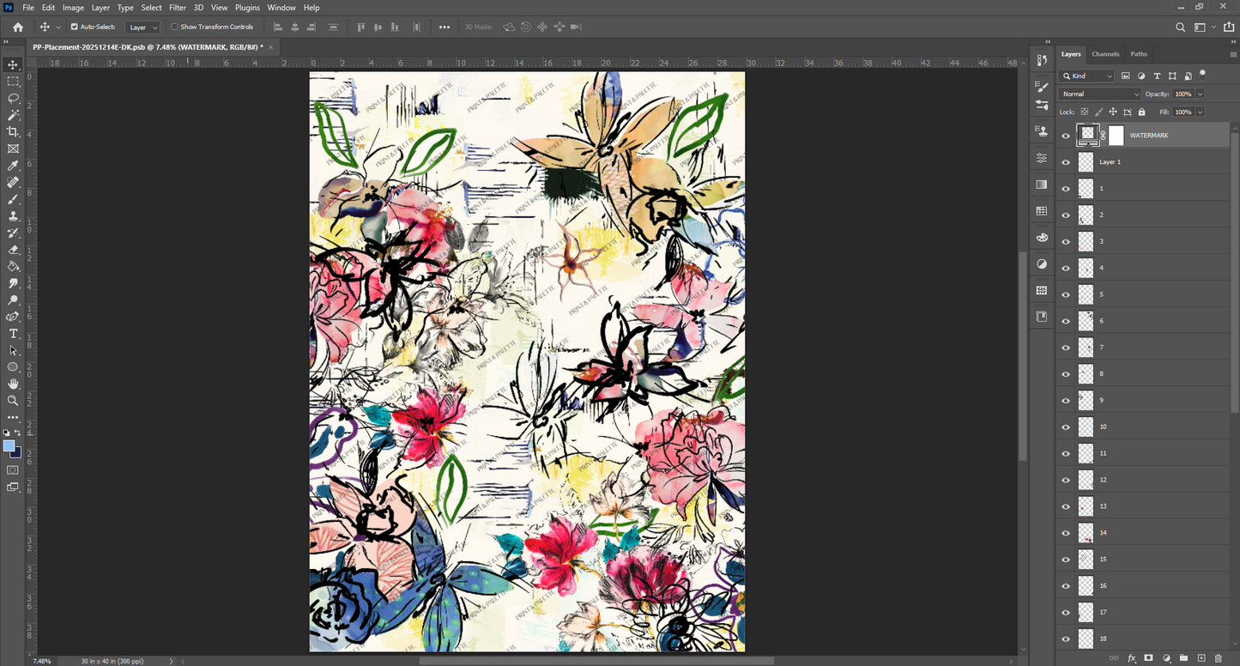Select the Magic Wand tool

click(x=13, y=115)
